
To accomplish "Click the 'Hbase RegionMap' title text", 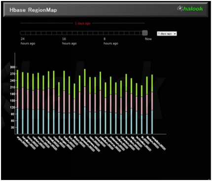I will pyautogui.click(x=33, y=10).
